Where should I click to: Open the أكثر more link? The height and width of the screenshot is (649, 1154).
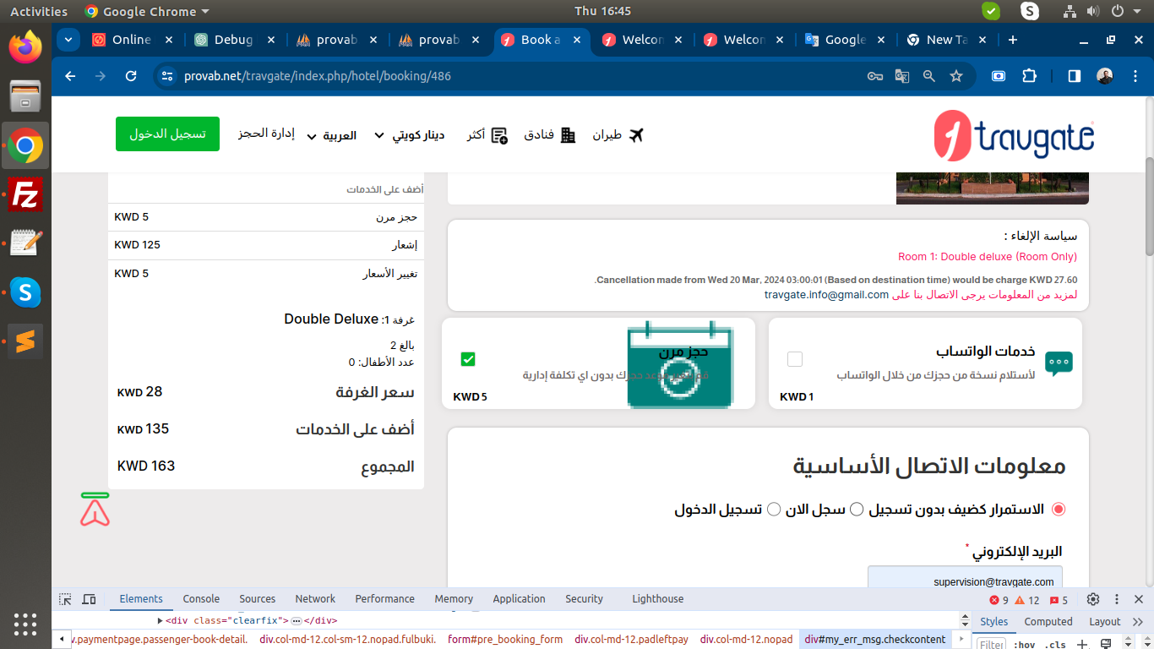[487, 135]
